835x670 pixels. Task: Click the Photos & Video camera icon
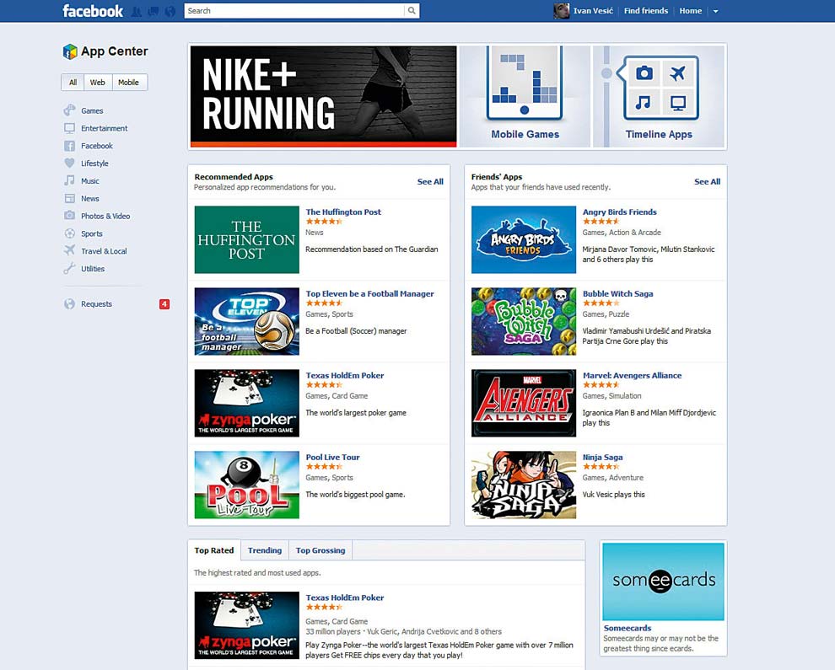[69, 216]
